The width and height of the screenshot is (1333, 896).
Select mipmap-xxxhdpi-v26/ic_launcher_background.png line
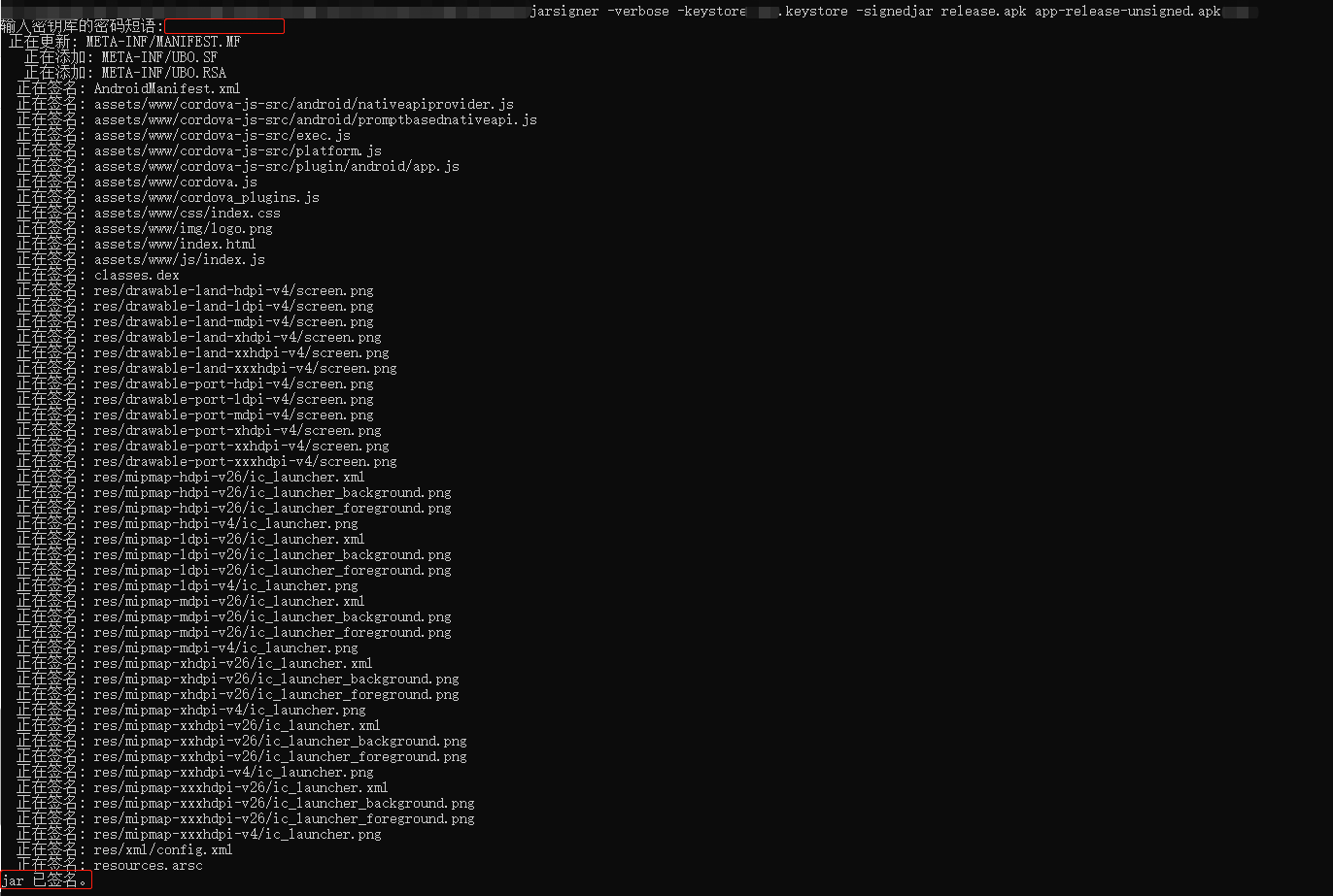click(x=245, y=803)
